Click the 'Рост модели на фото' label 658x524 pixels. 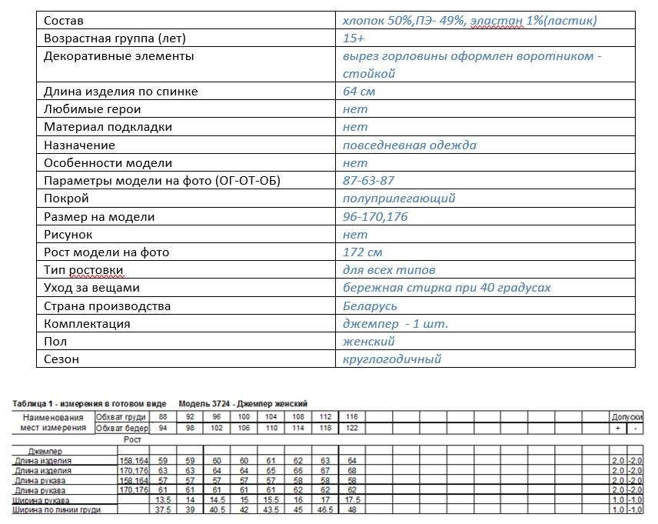coord(106,252)
